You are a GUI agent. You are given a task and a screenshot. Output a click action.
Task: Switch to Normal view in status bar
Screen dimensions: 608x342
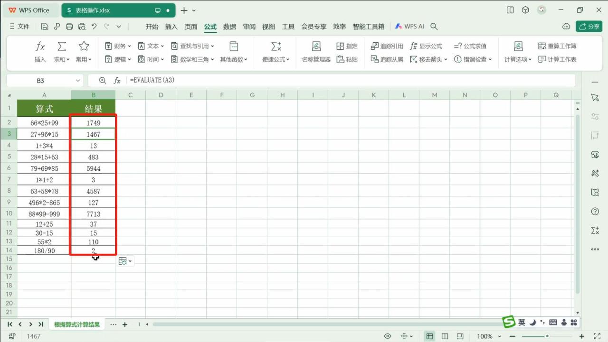point(429,336)
